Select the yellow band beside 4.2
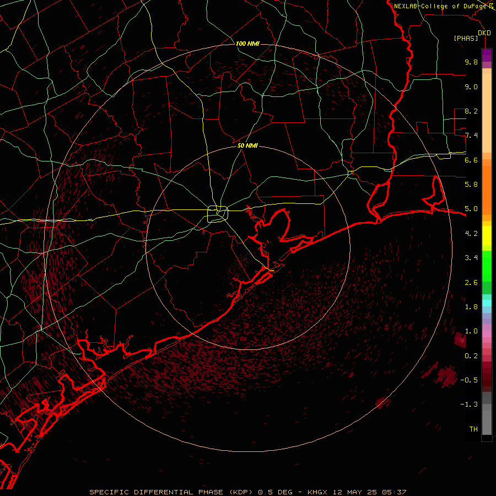Screen dimensions: 496x496 tap(487, 236)
